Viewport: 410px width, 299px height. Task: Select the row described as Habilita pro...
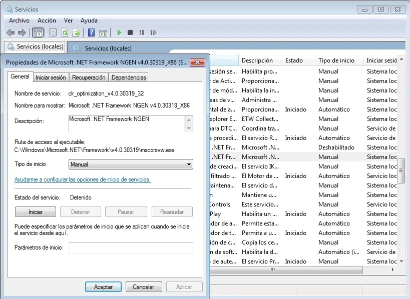tap(303, 71)
